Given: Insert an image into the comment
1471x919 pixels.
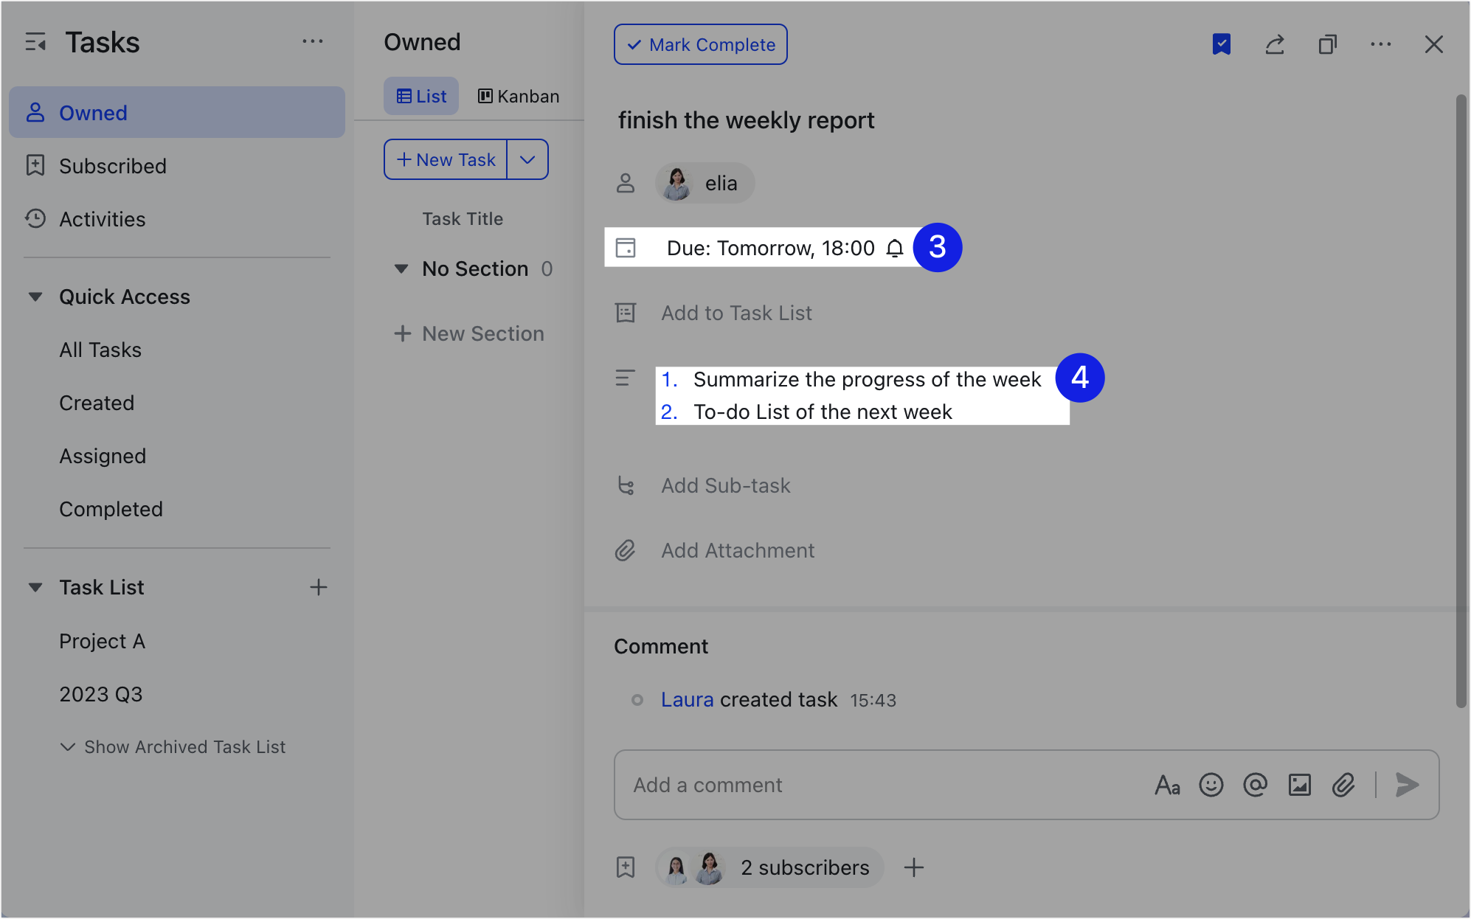Looking at the screenshot, I should (x=1300, y=785).
